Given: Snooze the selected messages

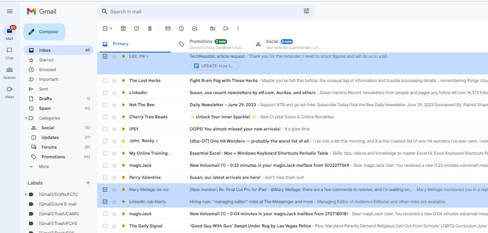Looking at the screenshot, I should pyautogui.click(x=181, y=28).
